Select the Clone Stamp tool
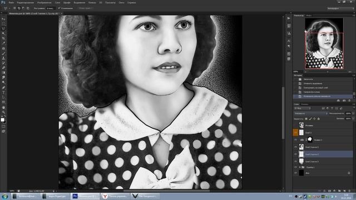 (3, 58)
